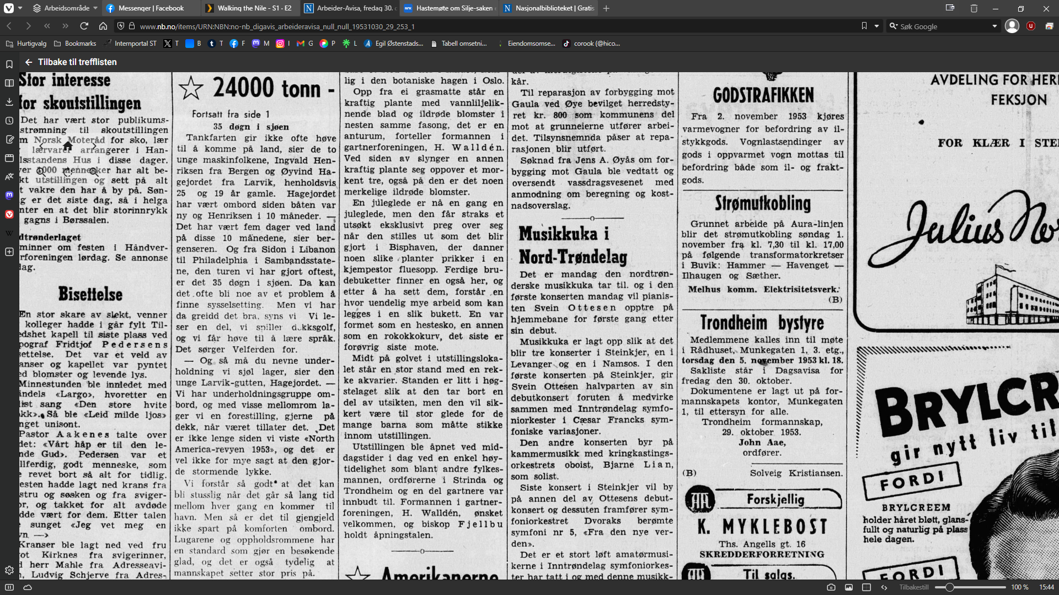This screenshot has height=595, width=1059.
Task: Open the search engine selector icon
Action: pos(893,26)
